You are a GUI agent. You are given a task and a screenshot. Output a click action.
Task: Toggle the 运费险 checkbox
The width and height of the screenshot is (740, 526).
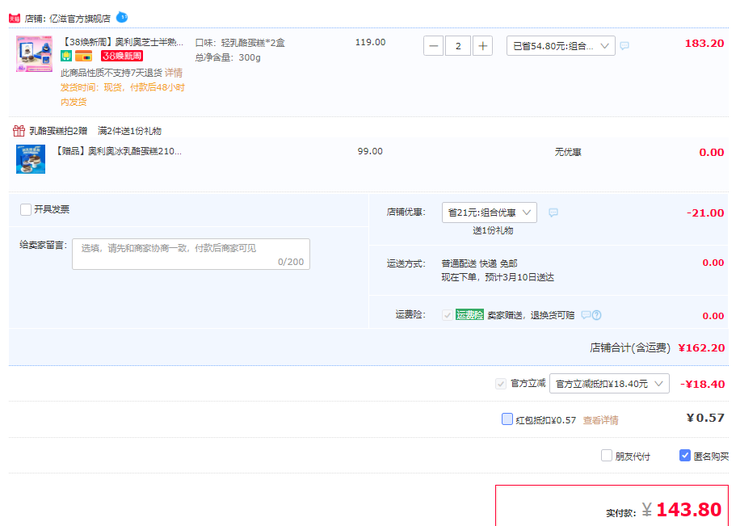[448, 315]
